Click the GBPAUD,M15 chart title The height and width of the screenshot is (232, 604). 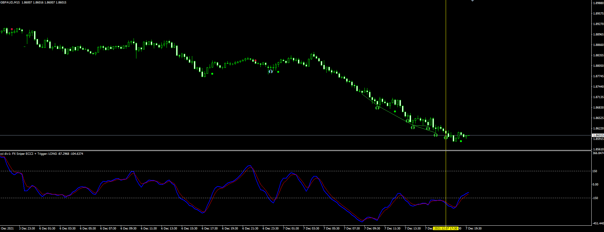pos(10,2)
